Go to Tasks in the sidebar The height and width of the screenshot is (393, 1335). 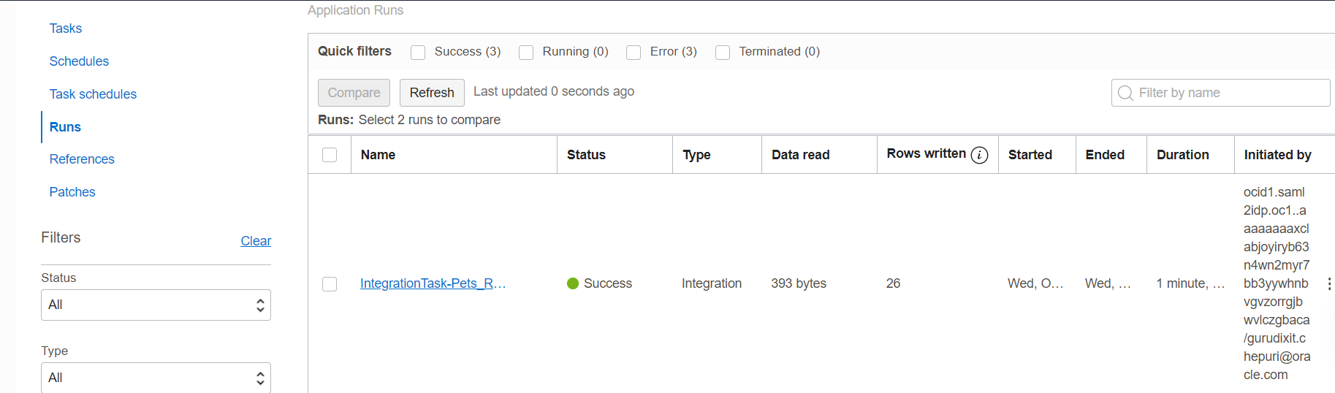[x=66, y=28]
